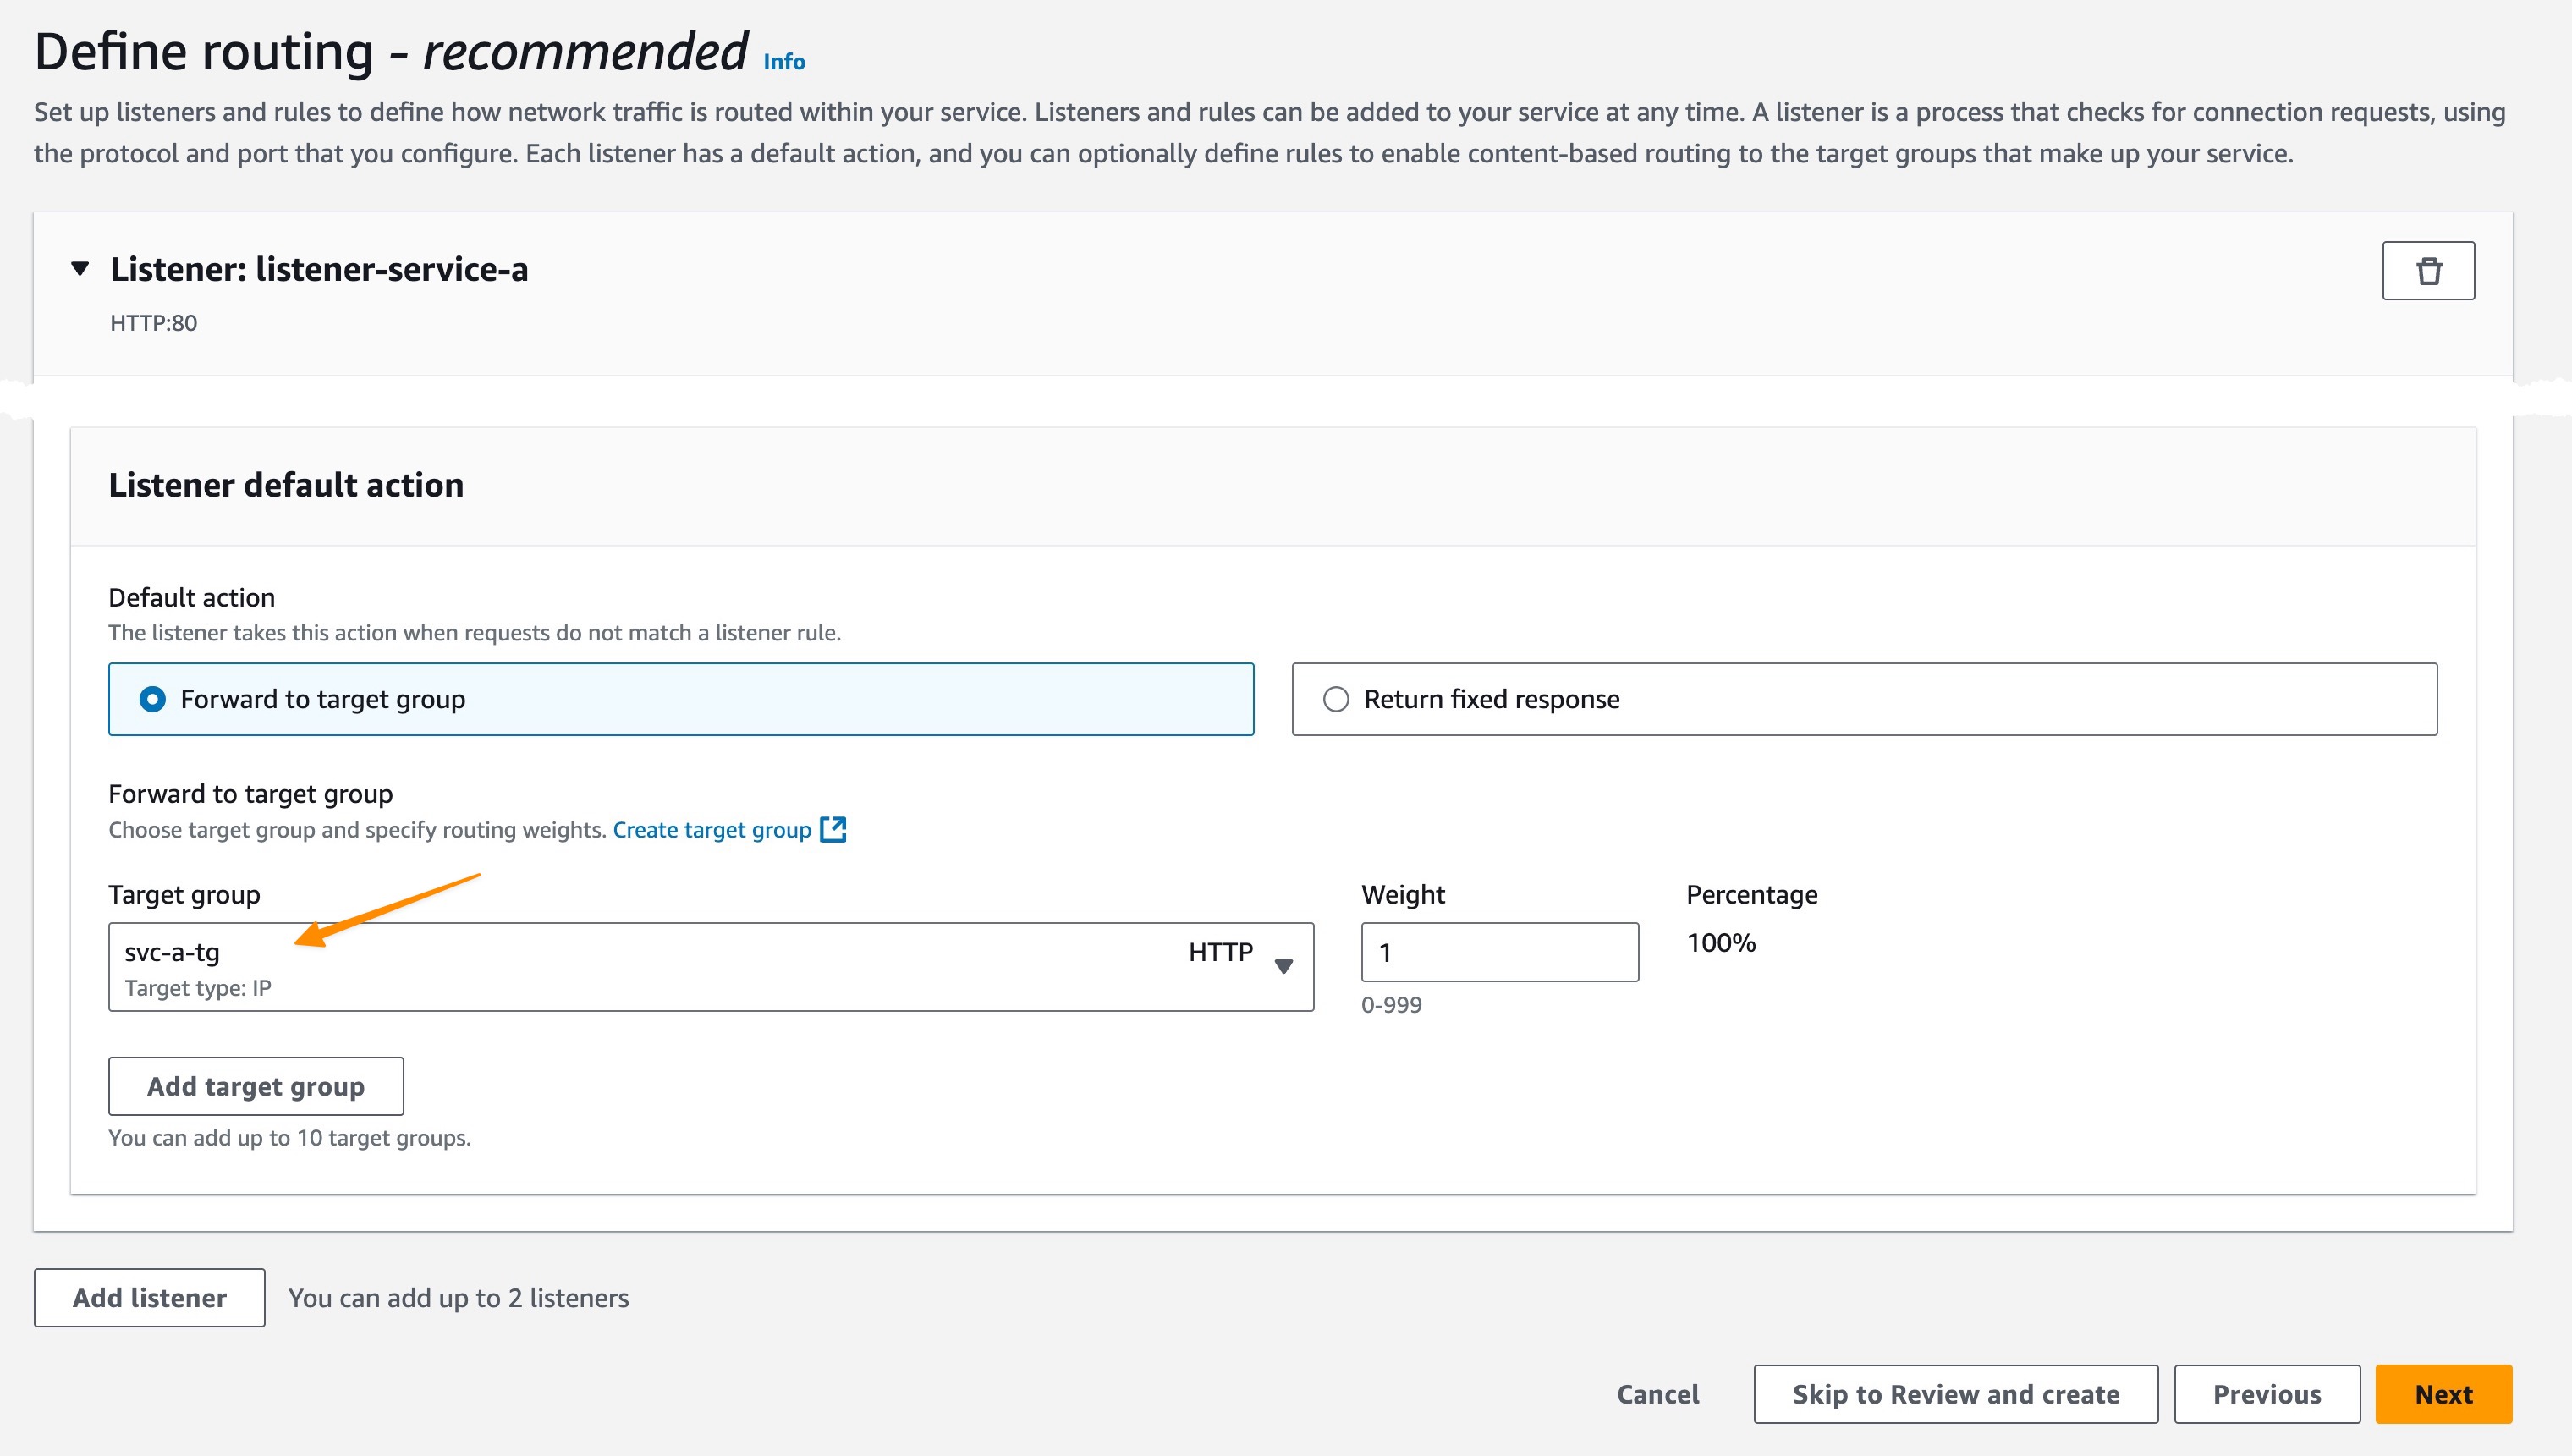2572x1456 pixels.
Task: Proceed with the Next button
Action: (2443, 1394)
